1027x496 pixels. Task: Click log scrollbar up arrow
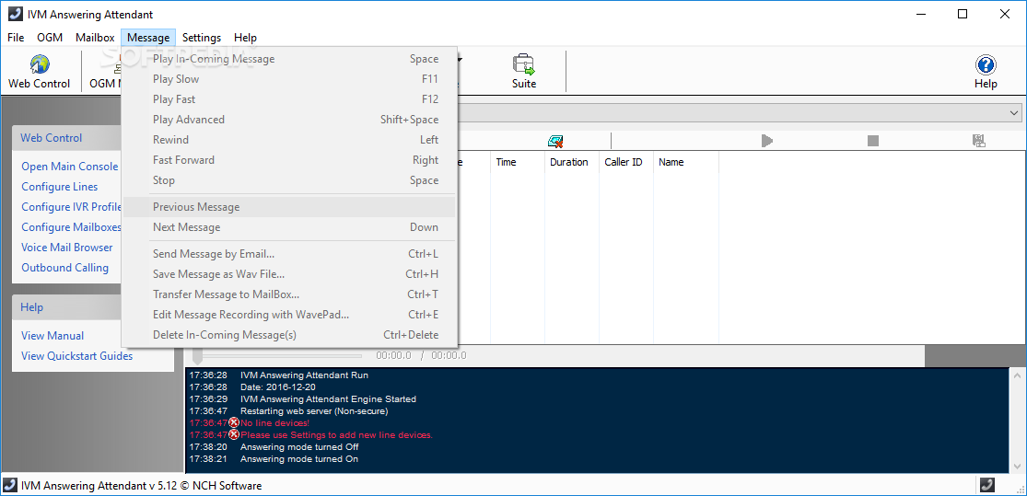click(x=1017, y=375)
